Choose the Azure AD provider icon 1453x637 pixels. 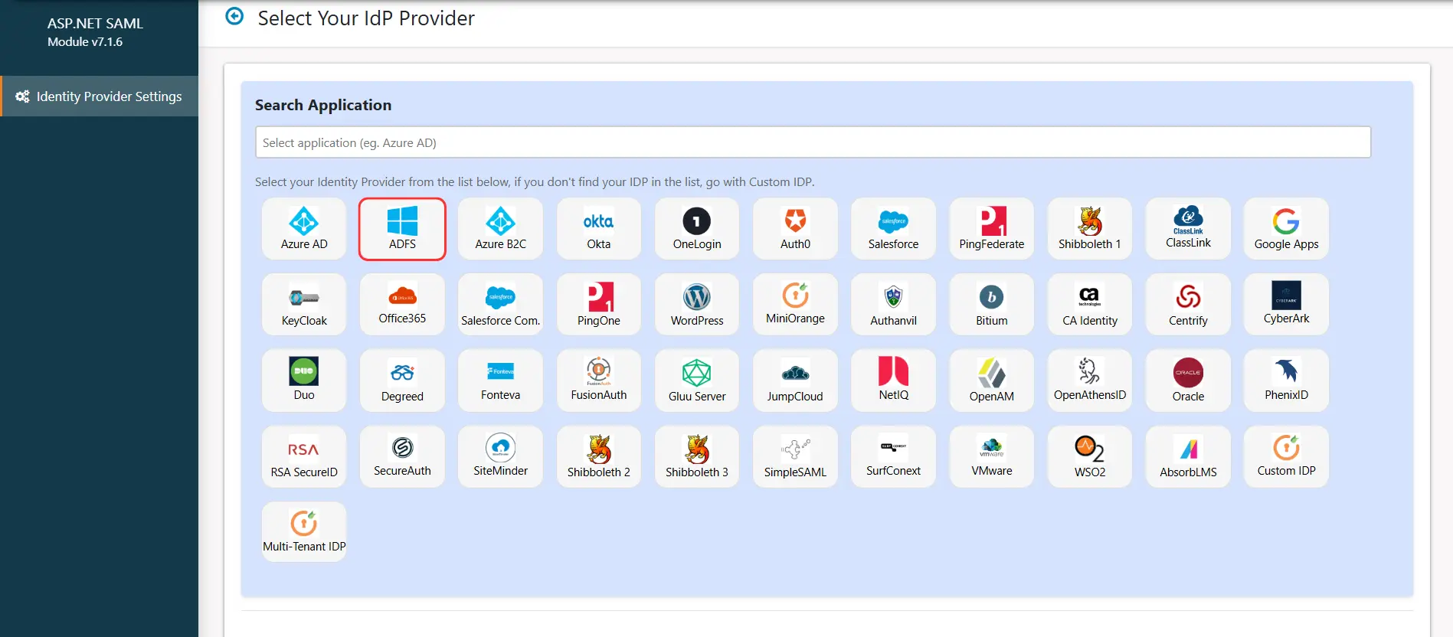click(304, 229)
